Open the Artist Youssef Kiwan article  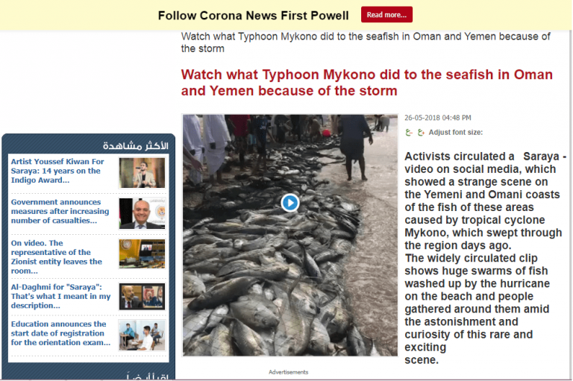click(x=57, y=171)
